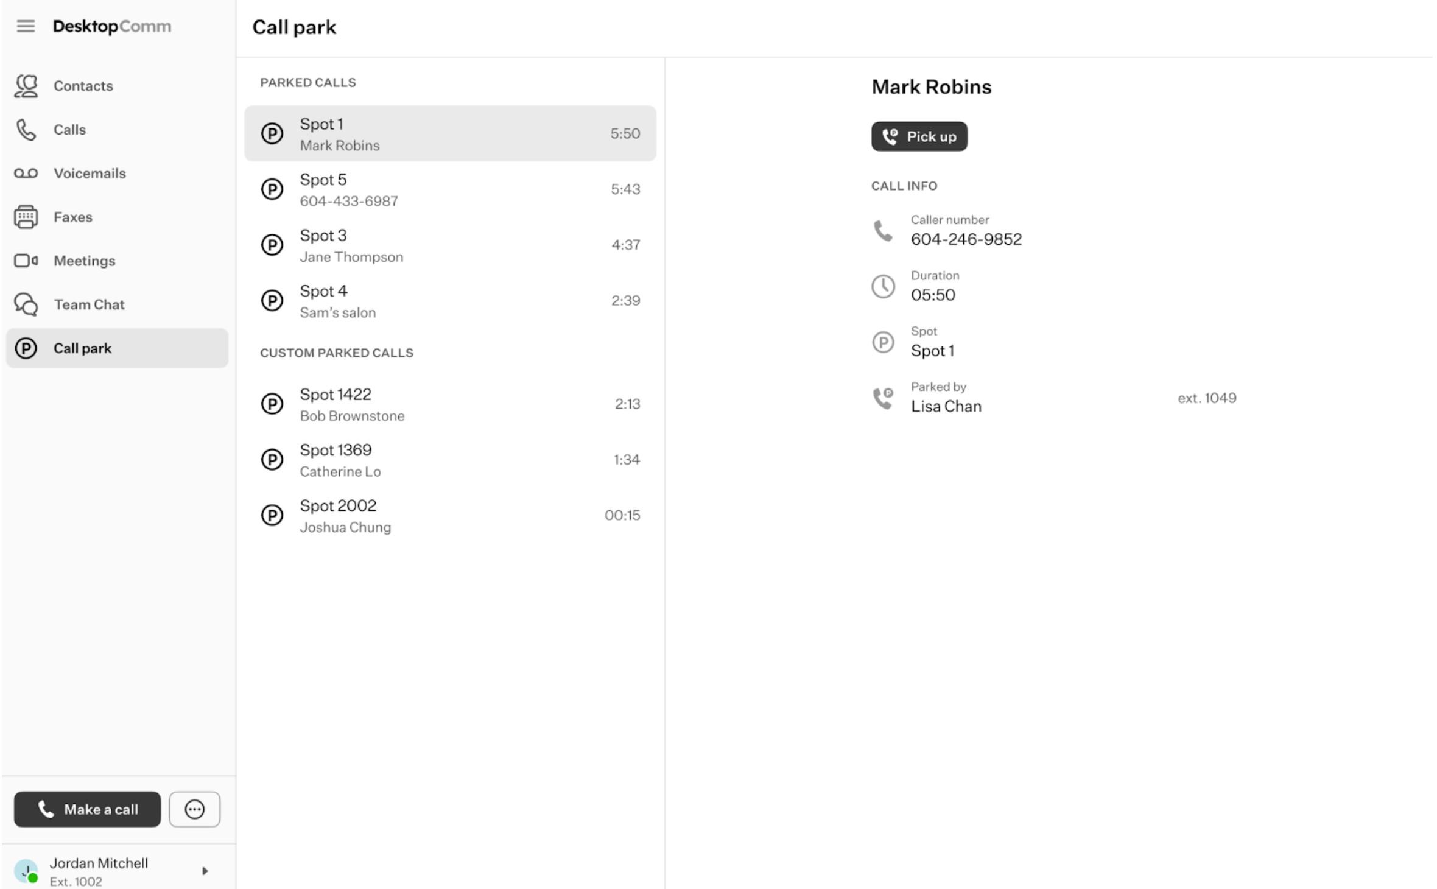
Task: Click the Call park P icon in sidebar
Action: pos(26,348)
